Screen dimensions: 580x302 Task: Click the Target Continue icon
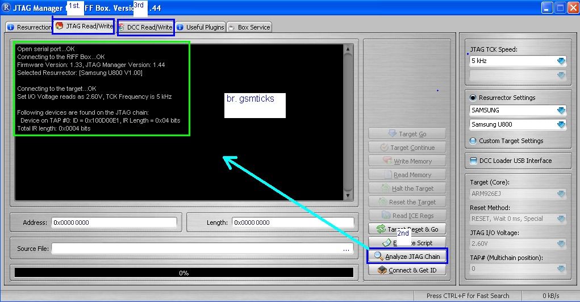click(384, 147)
